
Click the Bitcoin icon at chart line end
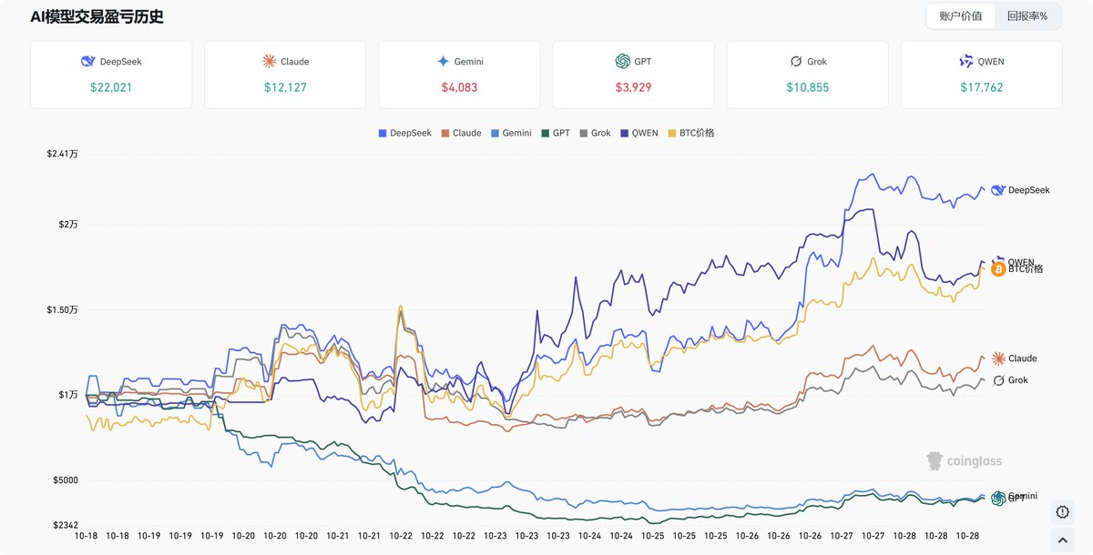point(998,269)
